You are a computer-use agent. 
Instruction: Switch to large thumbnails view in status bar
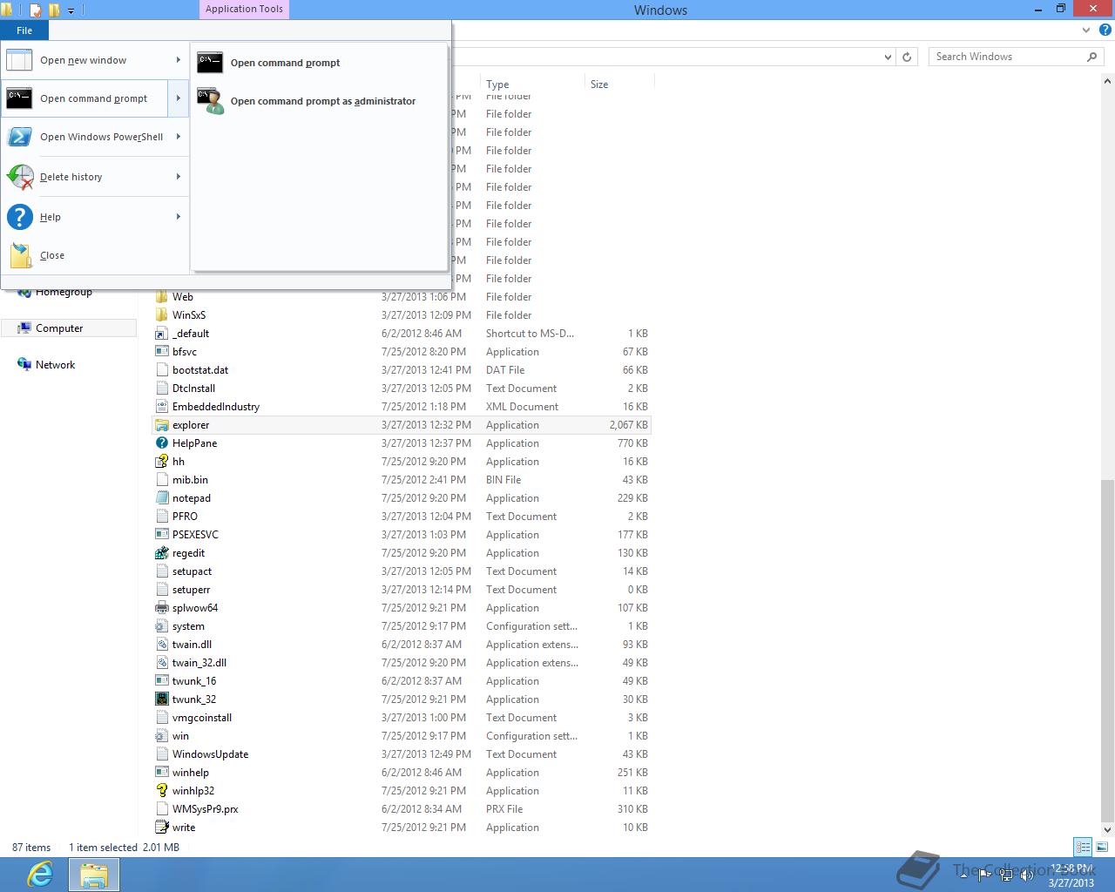click(1102, 847)
